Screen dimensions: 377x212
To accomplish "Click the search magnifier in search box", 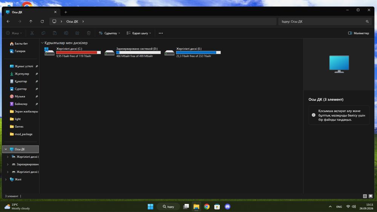I will [367, 21].
